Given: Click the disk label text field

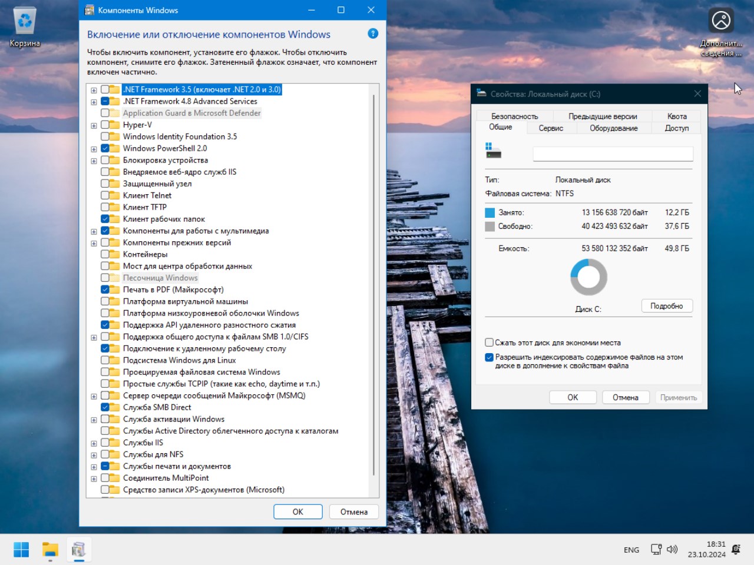Looking at the screenshot, I should 613,154.
